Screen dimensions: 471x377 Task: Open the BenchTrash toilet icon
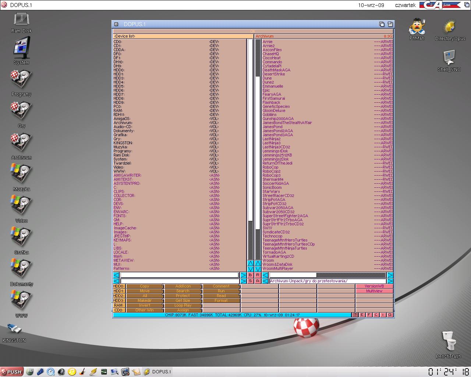449,341
